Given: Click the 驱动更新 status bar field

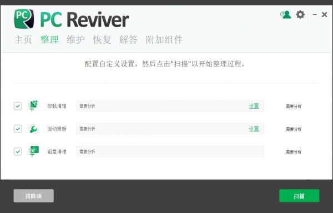Looking at the screenshot, I should point(170,129).
